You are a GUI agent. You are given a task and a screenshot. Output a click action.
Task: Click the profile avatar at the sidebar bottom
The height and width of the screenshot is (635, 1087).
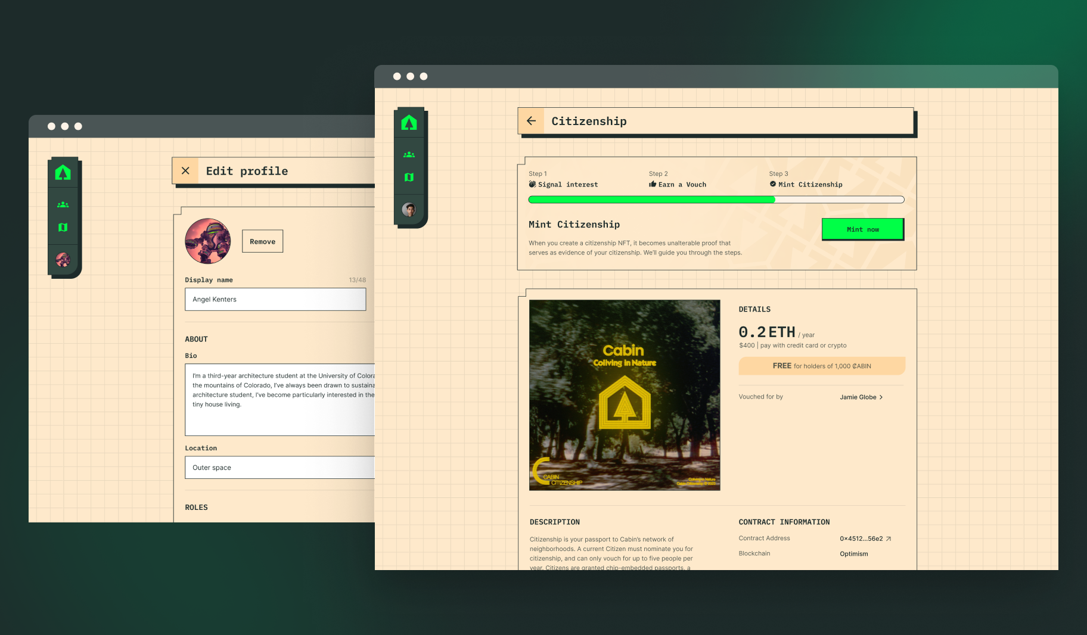coord(409,210)
